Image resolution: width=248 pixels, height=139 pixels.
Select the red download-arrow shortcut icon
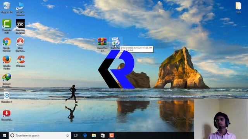[7, 114]
